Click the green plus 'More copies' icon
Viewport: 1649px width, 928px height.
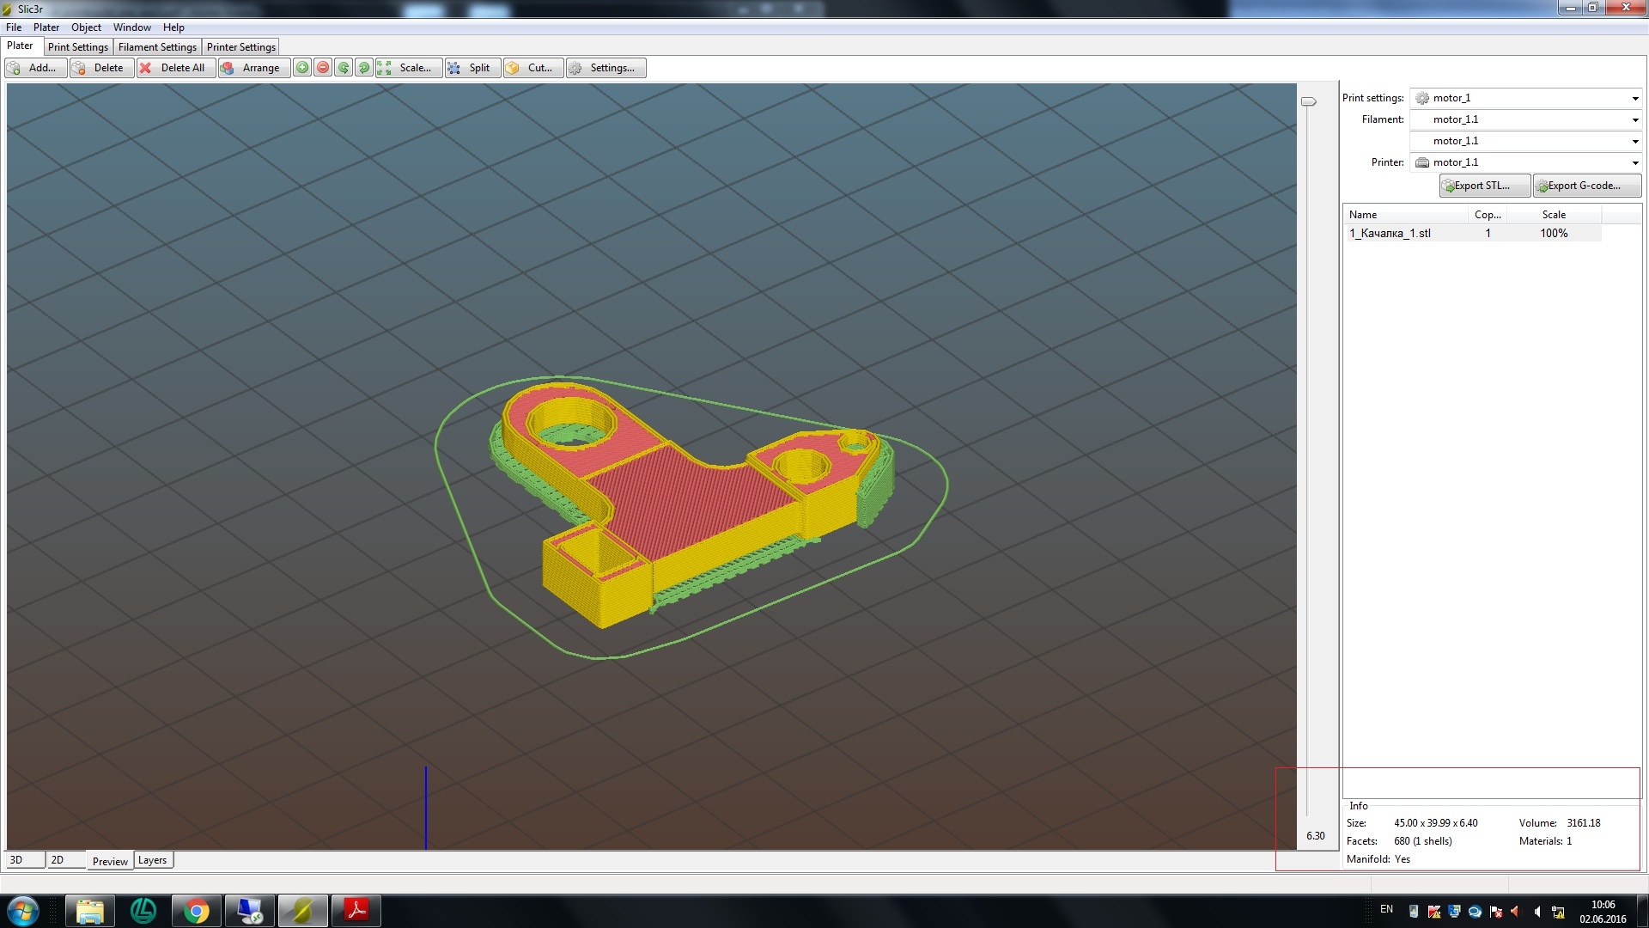point(302,68)
